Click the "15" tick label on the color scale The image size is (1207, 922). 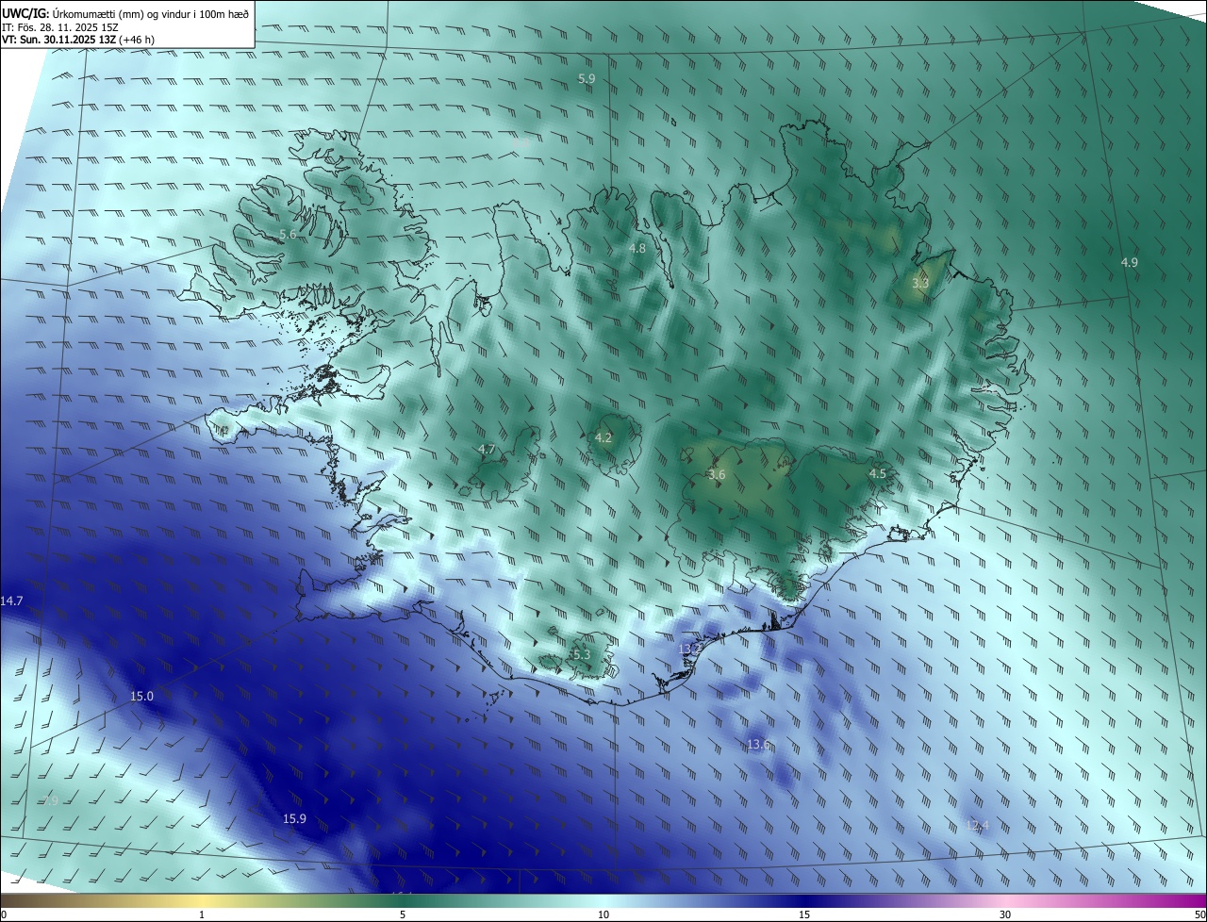804,914
